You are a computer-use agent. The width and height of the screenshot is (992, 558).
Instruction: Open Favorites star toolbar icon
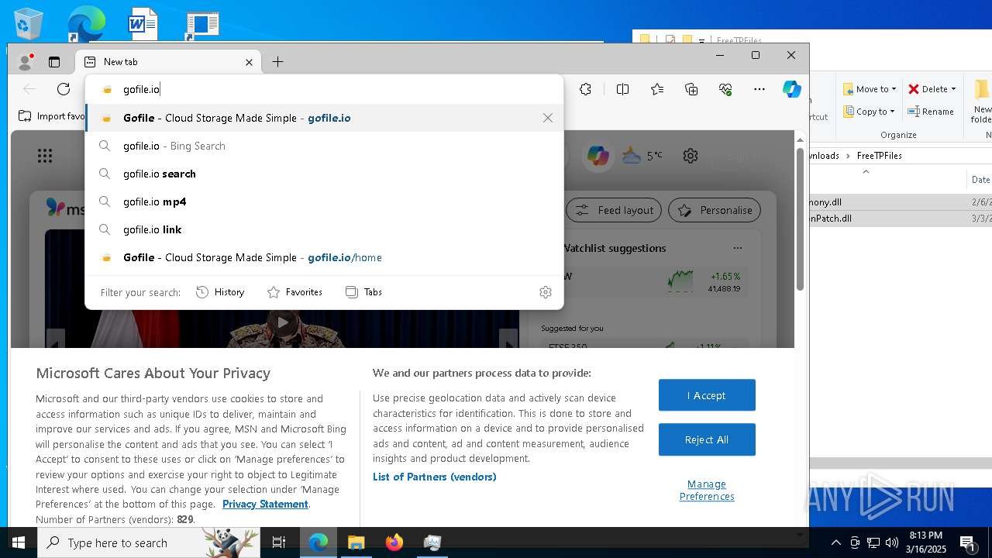[x=657, y=89]
